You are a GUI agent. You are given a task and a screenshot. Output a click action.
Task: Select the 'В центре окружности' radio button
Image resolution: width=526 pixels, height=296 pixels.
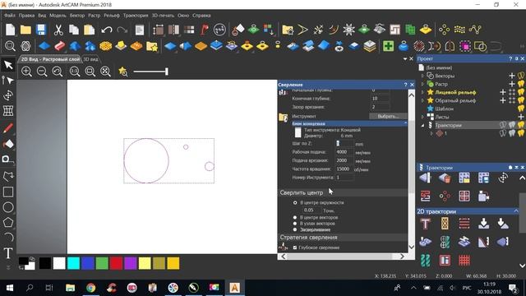(x=295, y=203)
